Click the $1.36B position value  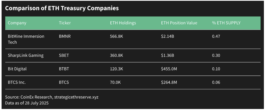tap(167, 55)
